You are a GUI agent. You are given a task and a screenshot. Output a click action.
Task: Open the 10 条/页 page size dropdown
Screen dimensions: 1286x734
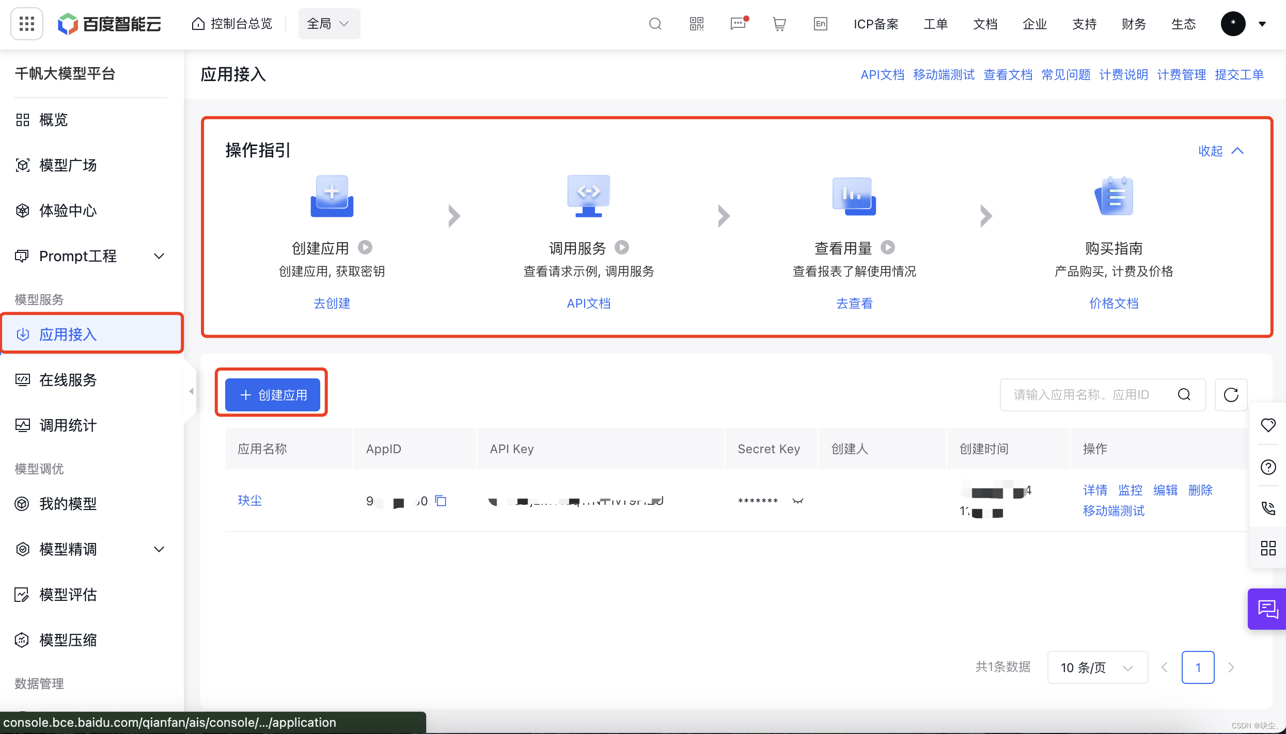point(1097,667)
